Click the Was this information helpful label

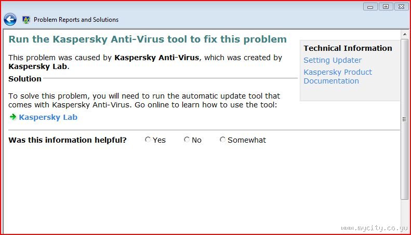click(x=68, y=140)
